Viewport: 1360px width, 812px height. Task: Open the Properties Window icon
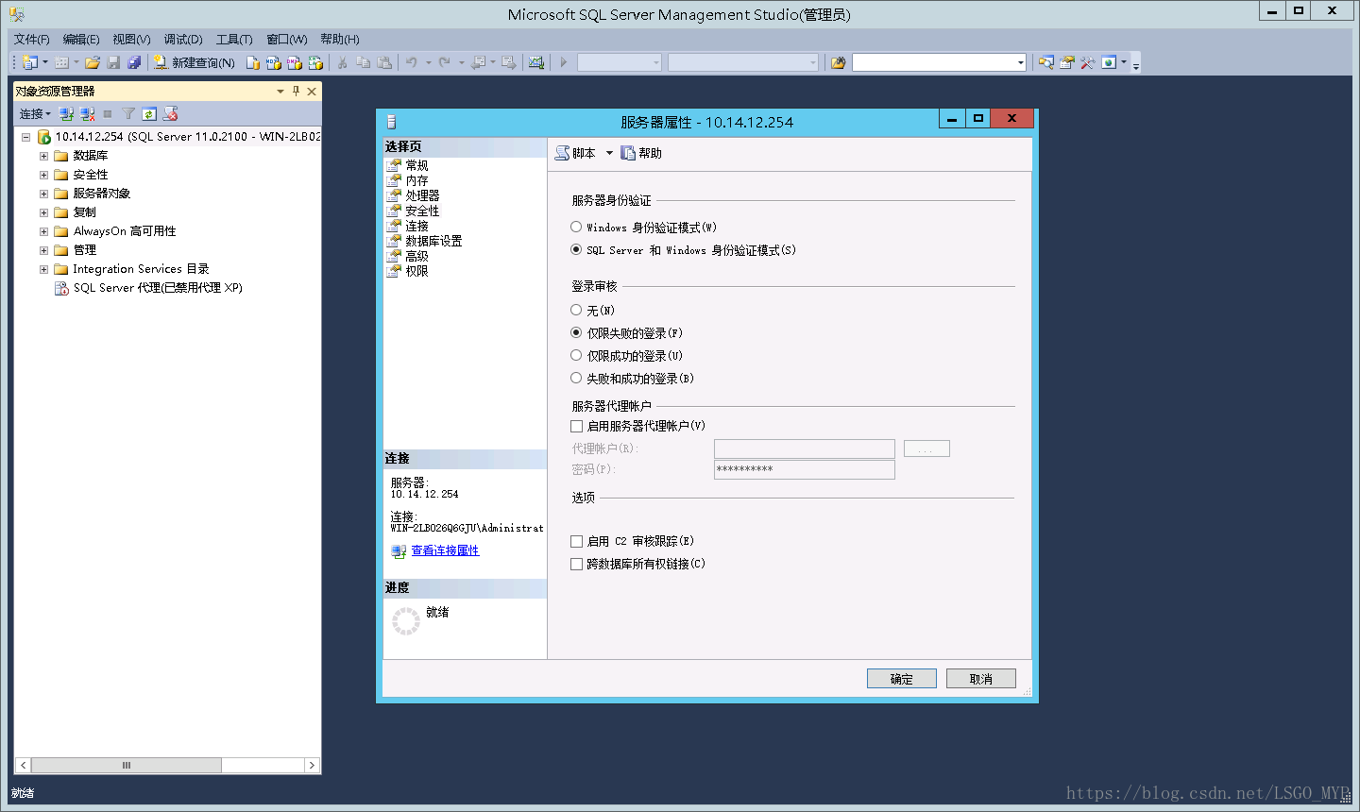1067,62
